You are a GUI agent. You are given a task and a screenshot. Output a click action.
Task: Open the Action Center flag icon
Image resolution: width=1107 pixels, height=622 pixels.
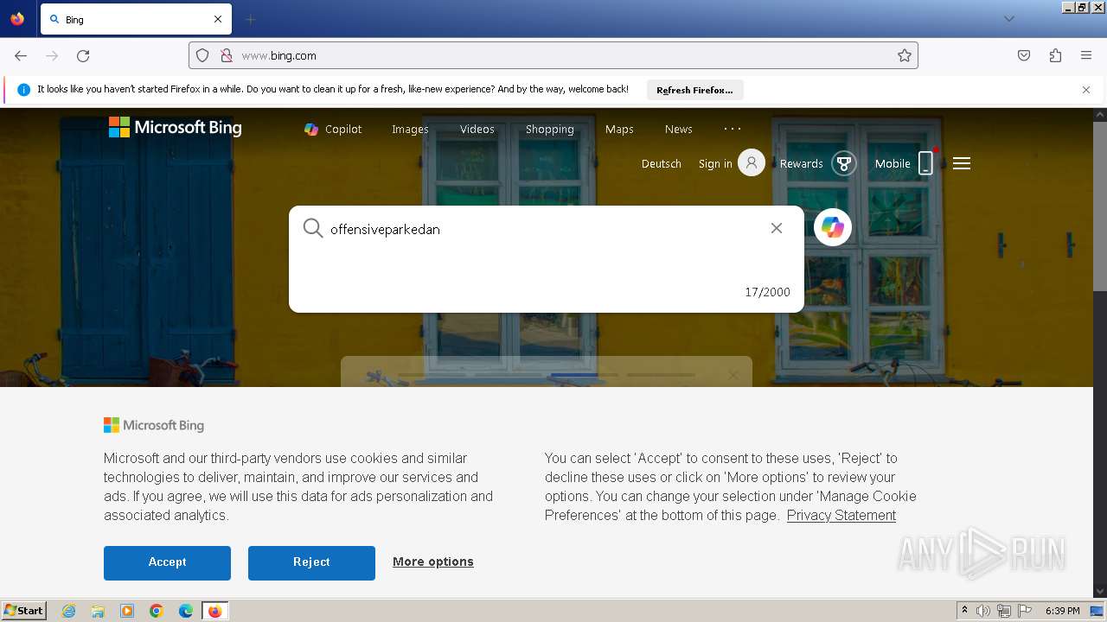click(1025, 611)
